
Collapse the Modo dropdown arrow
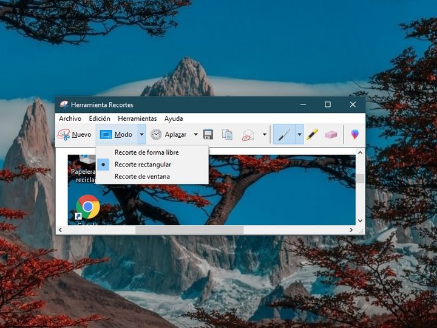(x=141, y=134)
